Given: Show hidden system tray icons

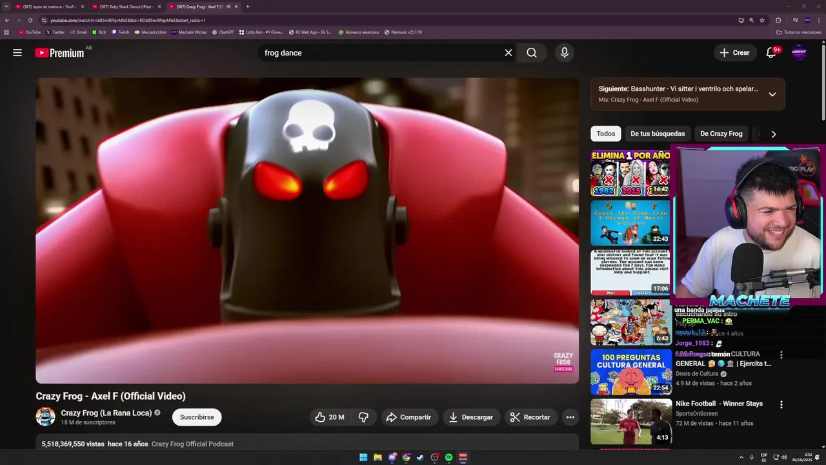Looking at the screenshot, I should tap(741, 457).
